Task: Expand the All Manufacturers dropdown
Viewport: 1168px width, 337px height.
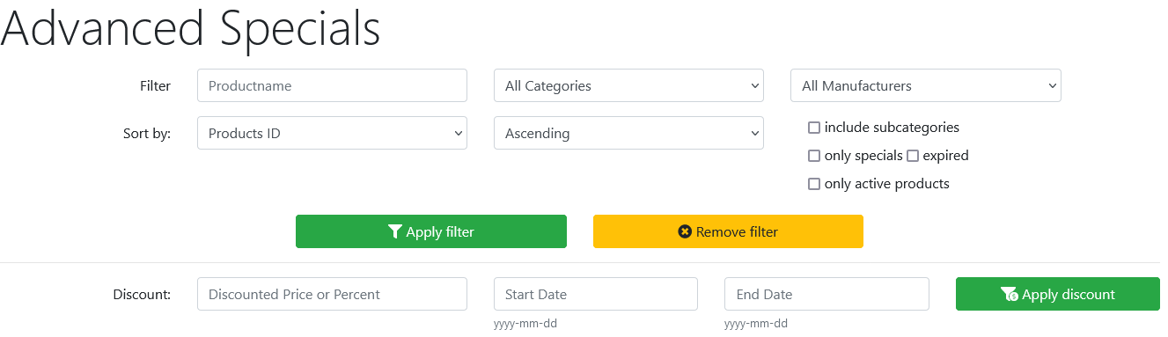Action: tap(926, 86)
